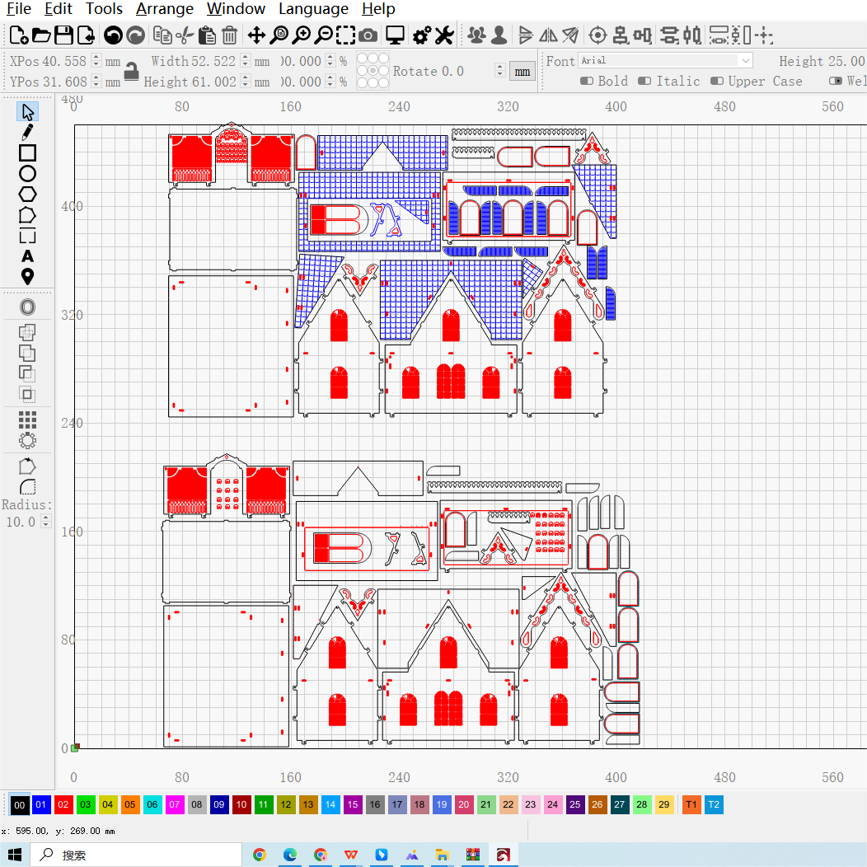Select the red 02 layer swatch

(63, 804)
